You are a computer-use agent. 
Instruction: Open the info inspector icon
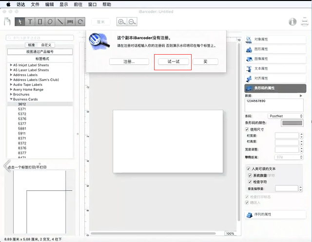click(292, 21)
